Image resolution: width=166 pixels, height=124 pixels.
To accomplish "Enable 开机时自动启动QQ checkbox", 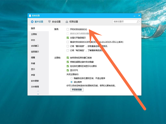I will point(68,29).
